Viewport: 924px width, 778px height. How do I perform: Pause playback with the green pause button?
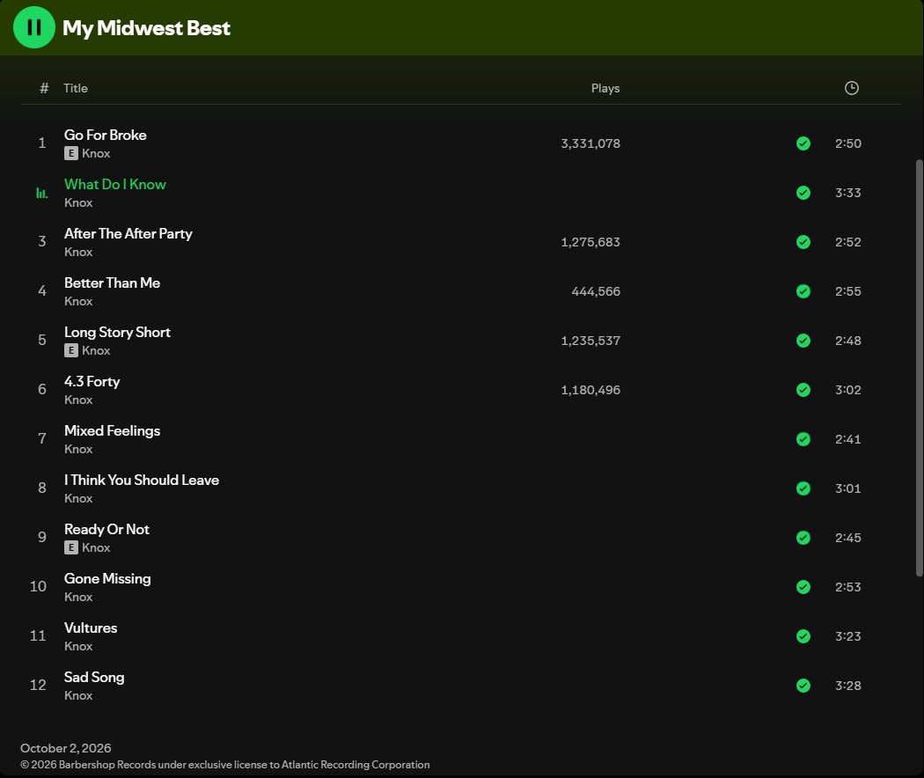pos(34,27)
